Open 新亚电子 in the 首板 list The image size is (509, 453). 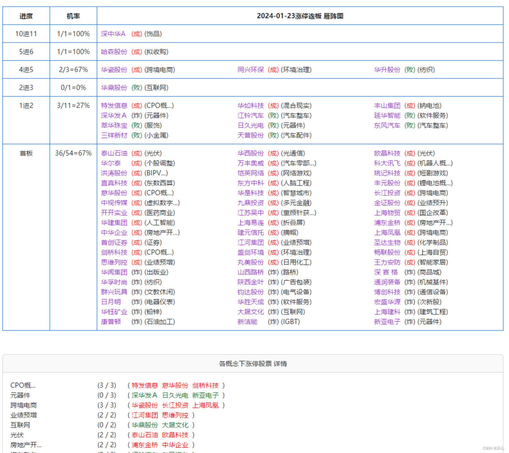(x=387, y=322)
